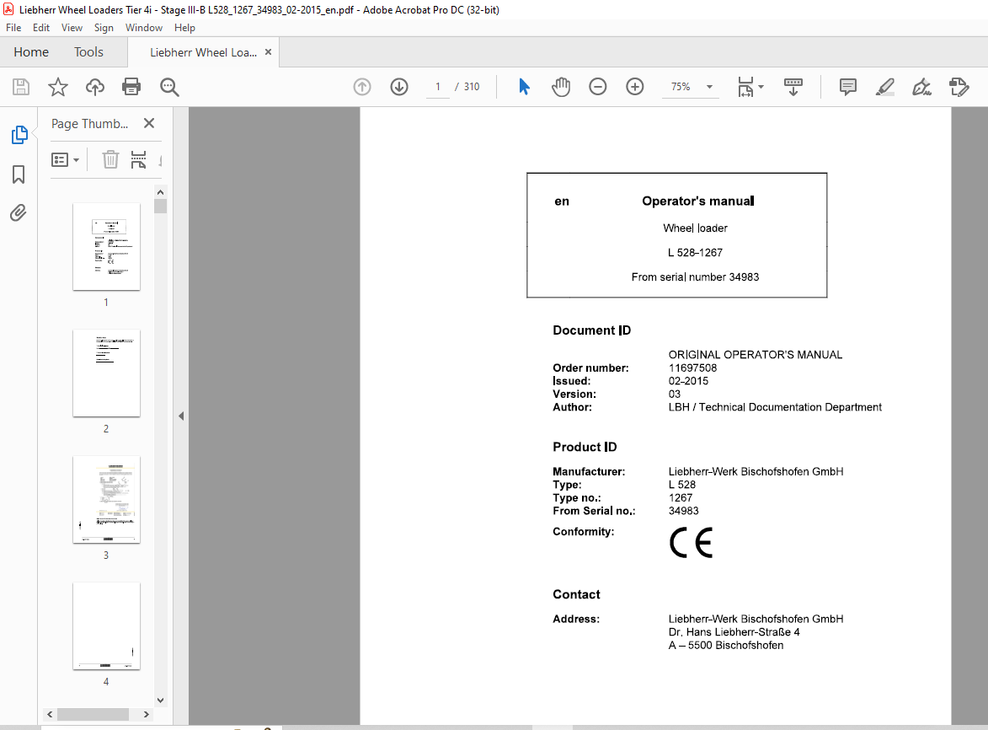Viewport: 988px width, 730px height.
Task: Upload file to cloud icon
Action: [95, 87]
